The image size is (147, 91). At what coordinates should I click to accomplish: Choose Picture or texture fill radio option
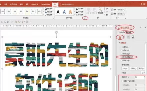[127, 57]
